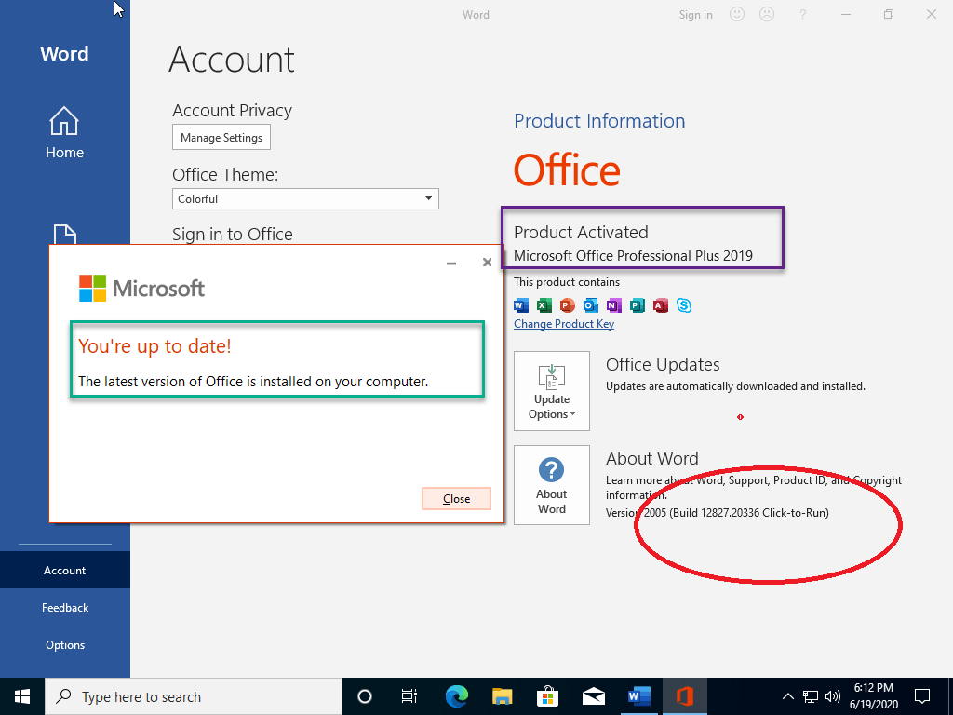
Task: Launch Microsoft Edge from the taskbar
Action: point(456,696)
